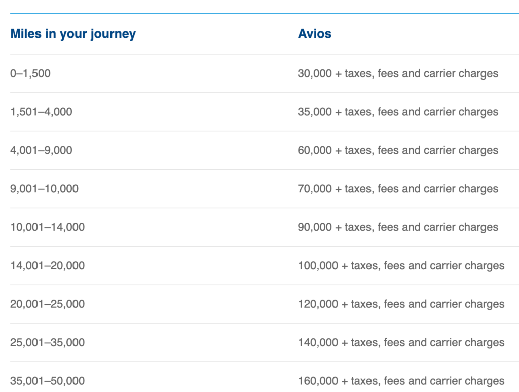Click the 120,000 Avios price entry
Image resolution: width=519 pixels, height=392 pixels.
401,304
